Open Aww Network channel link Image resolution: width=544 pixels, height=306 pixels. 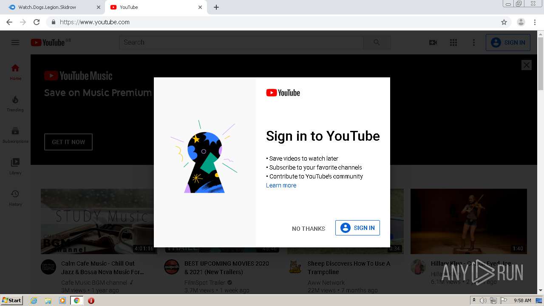[x=326, y=283]
